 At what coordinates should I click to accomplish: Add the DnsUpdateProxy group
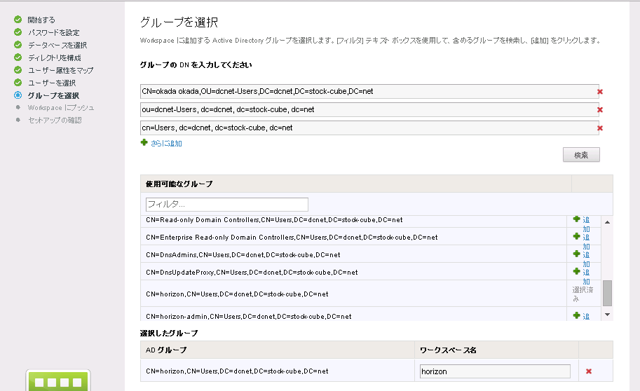coord(577,272)
